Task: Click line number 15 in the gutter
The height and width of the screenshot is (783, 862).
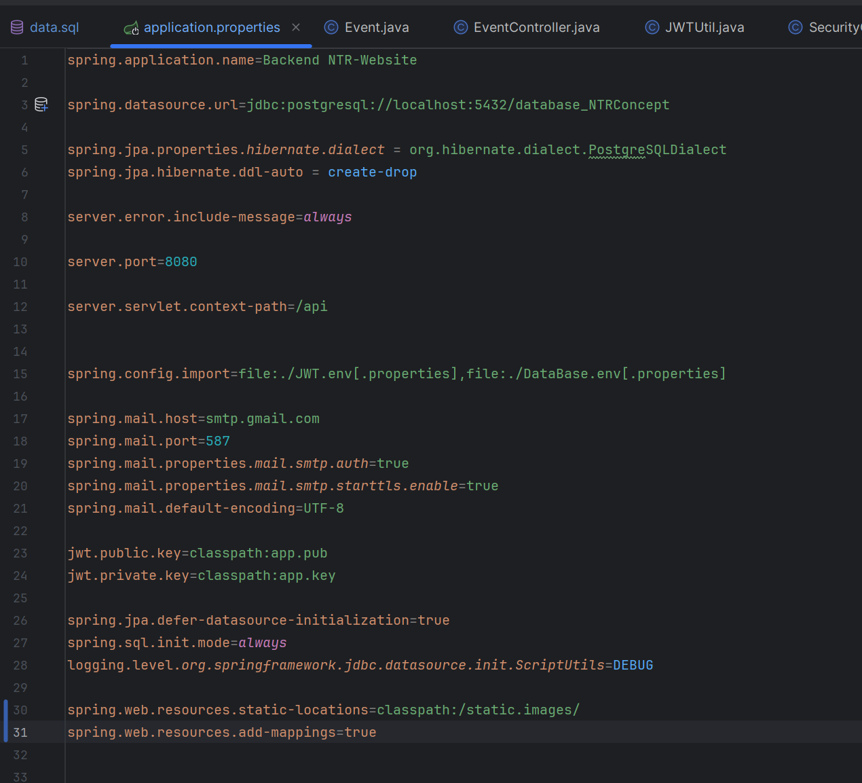Action: [20, 374]
